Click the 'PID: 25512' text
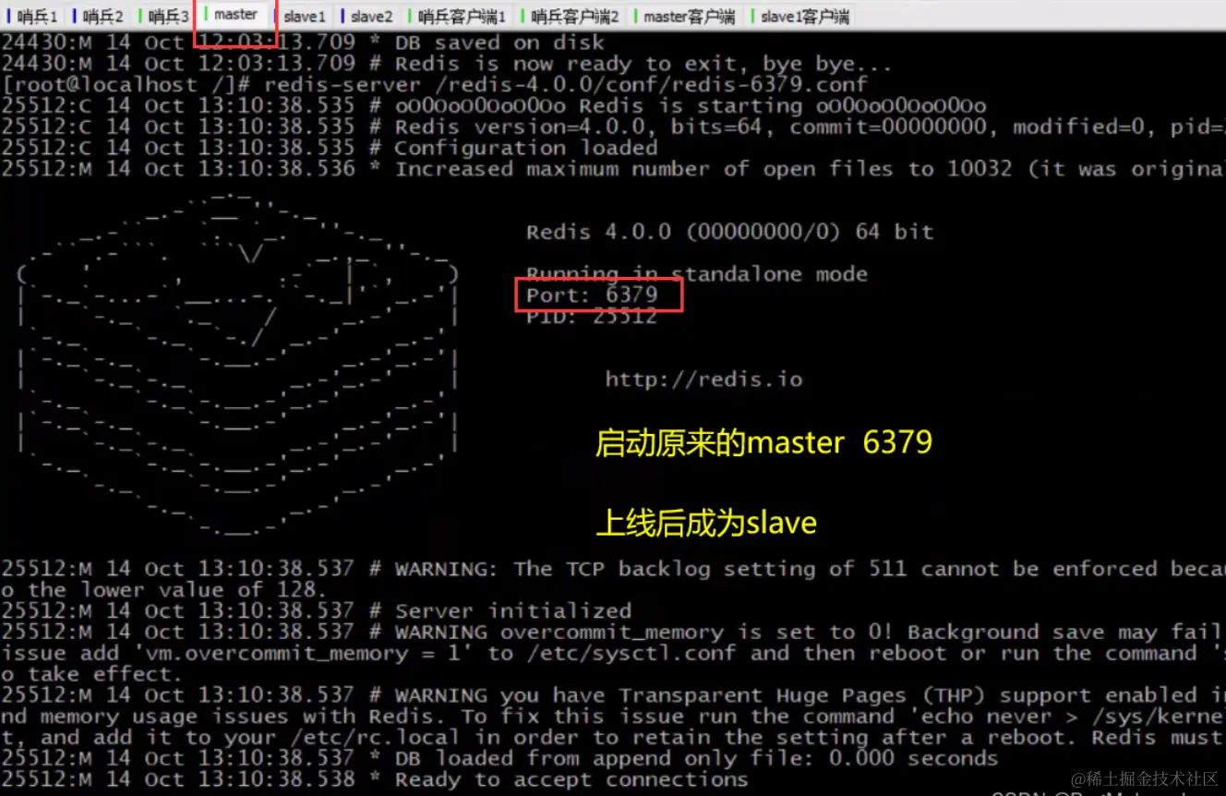The image size is (1226, 796). [592, 317]
